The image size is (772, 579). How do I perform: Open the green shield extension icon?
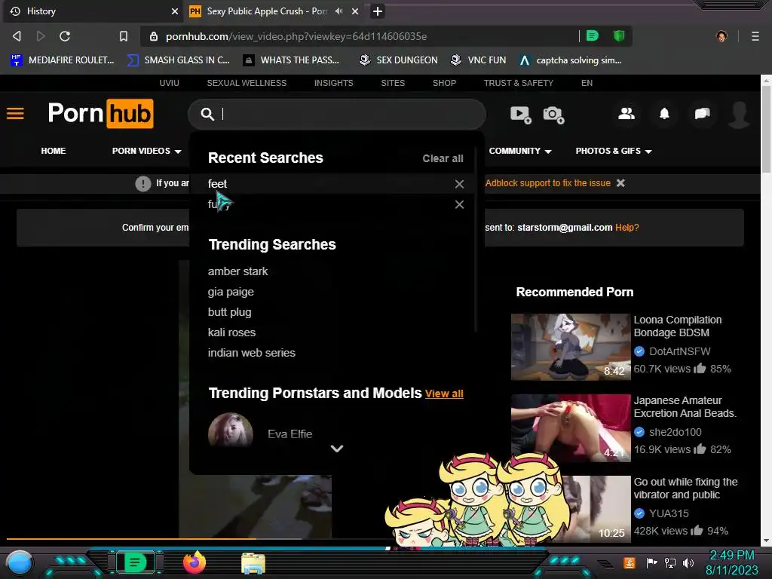click(x=619, y=35)
